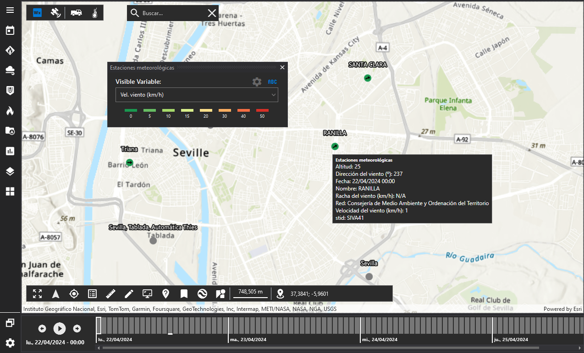Toggle the Wx weather stations layer

pyautogui.click(x=37, y=13)
